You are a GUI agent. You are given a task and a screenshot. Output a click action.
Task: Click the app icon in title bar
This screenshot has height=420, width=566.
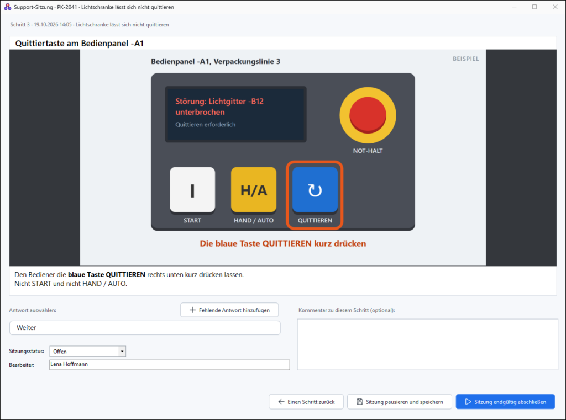click(x=7, y=7)
